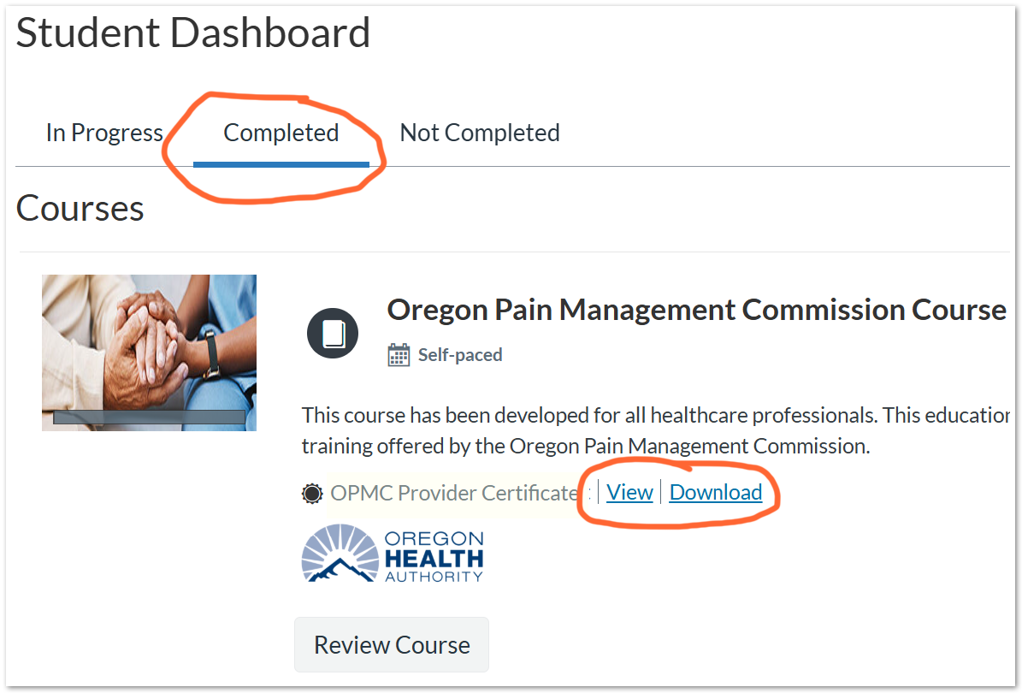Click the course thumbnail of clasped hands

[149, 342]
